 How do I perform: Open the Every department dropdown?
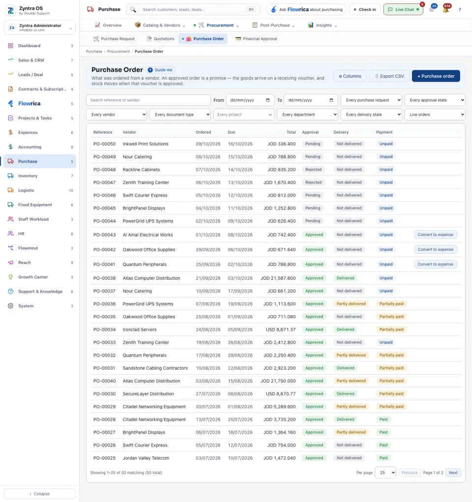tap(307, 115)
